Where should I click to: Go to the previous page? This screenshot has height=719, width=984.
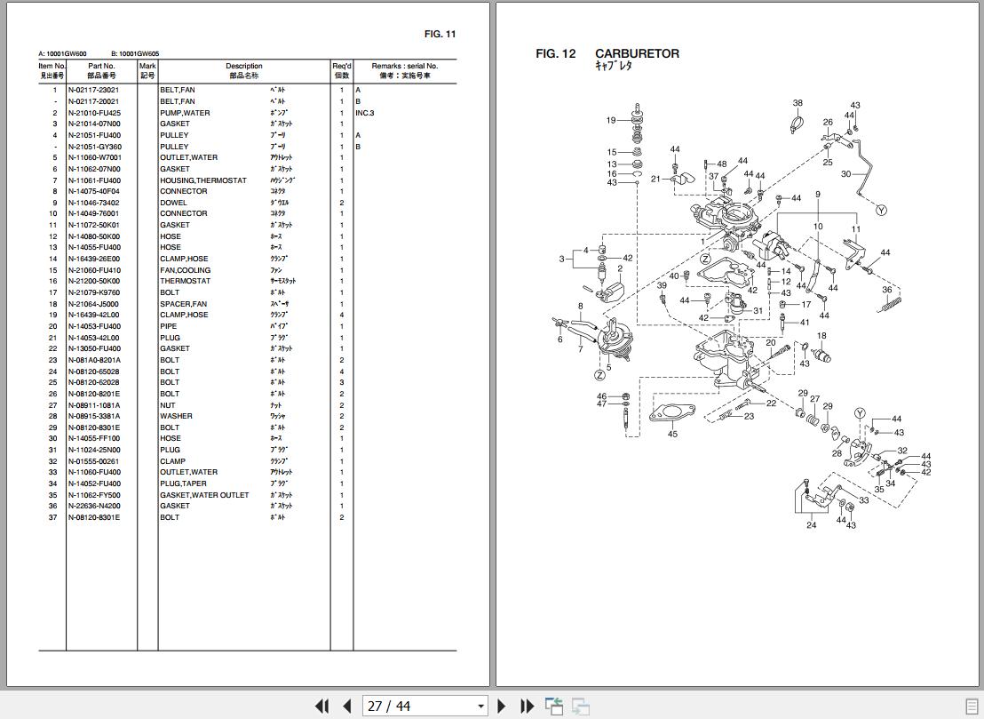347,706
